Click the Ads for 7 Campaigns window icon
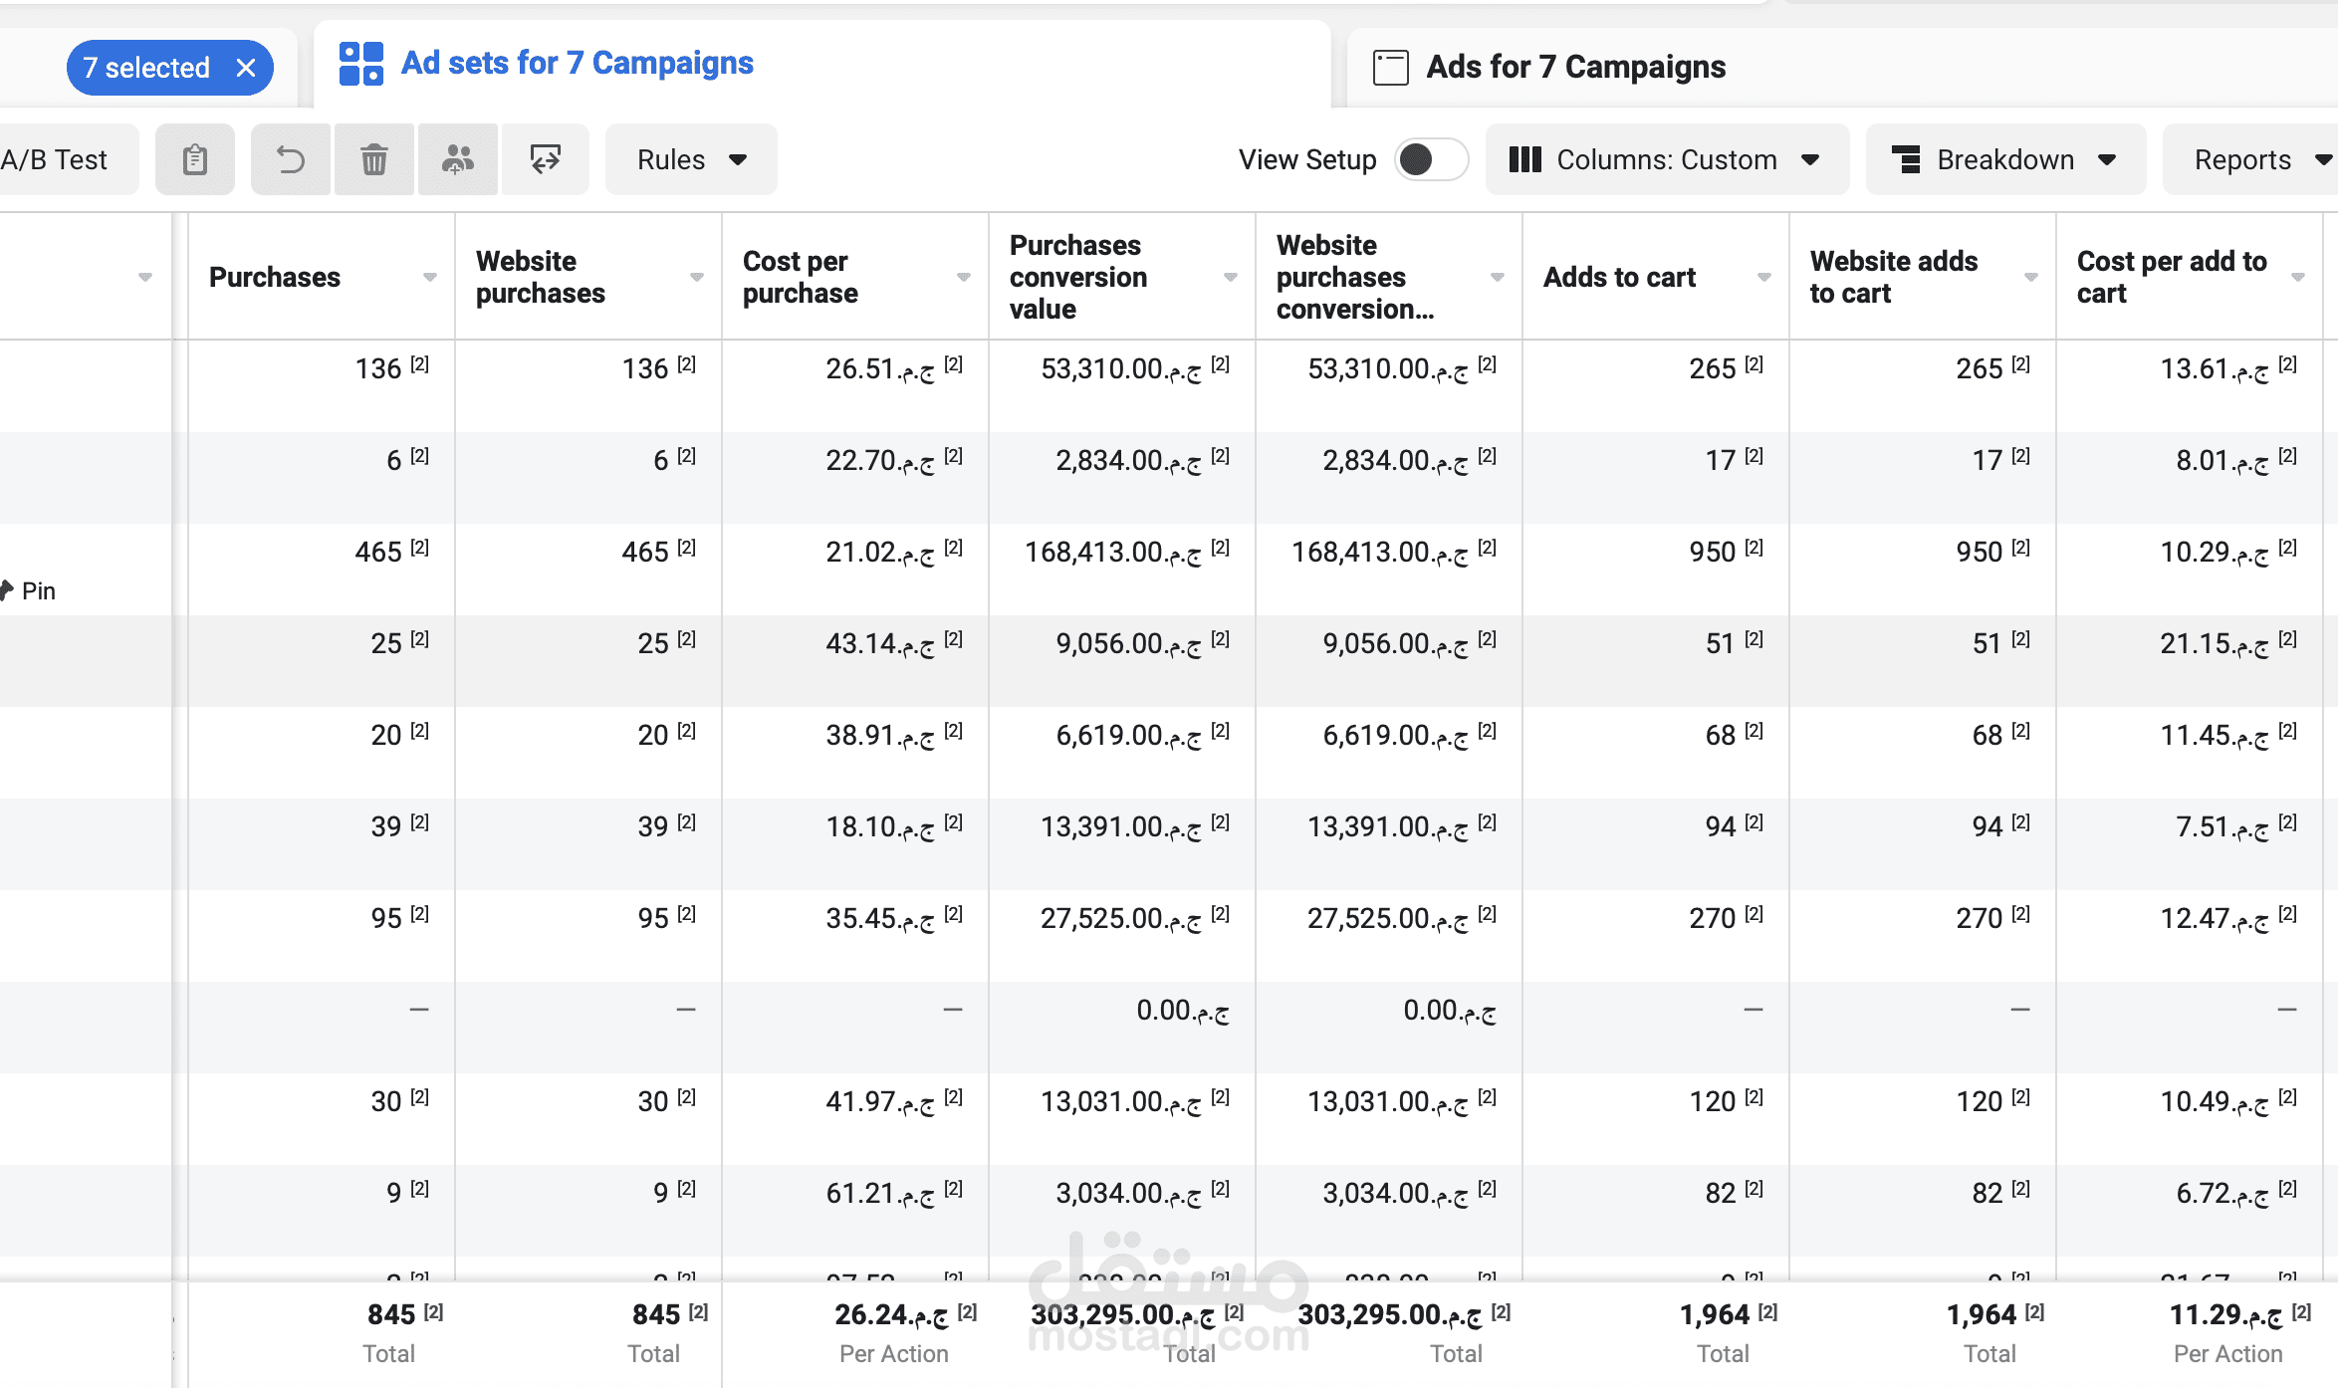Screen dimensions: 2338x1388 (1390, 68)
